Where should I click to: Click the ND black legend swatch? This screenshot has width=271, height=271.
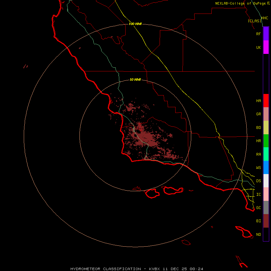266,234
